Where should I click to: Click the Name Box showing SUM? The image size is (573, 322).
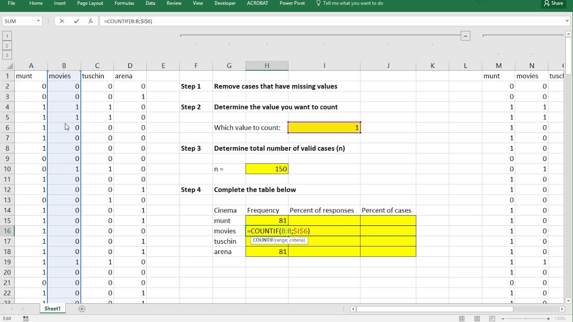tap(18, 21)
